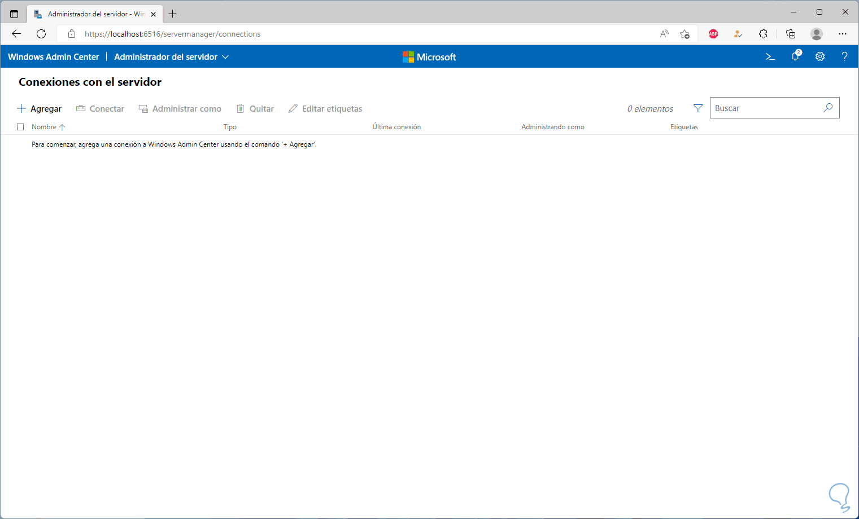
Task: Open Windows Admin Center settings gear
Action: point(820,56)
